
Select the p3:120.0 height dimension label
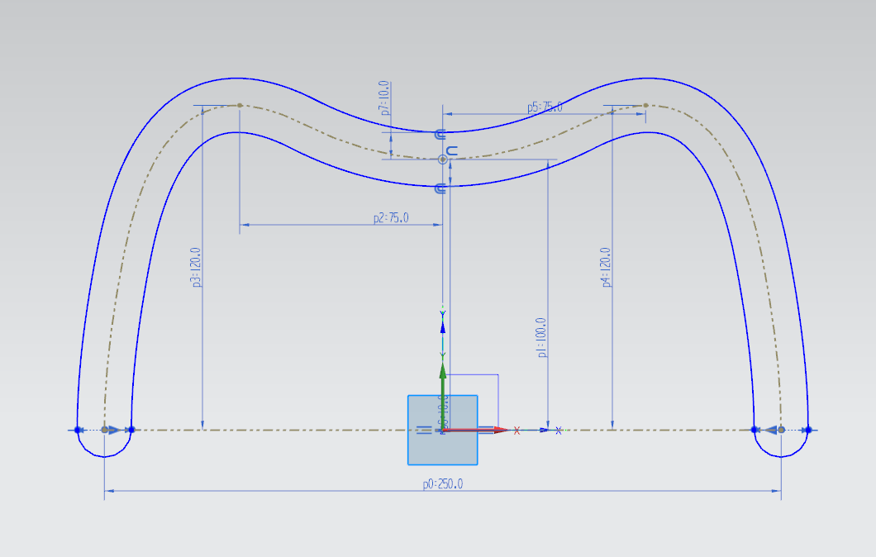[x=196, y=268]
